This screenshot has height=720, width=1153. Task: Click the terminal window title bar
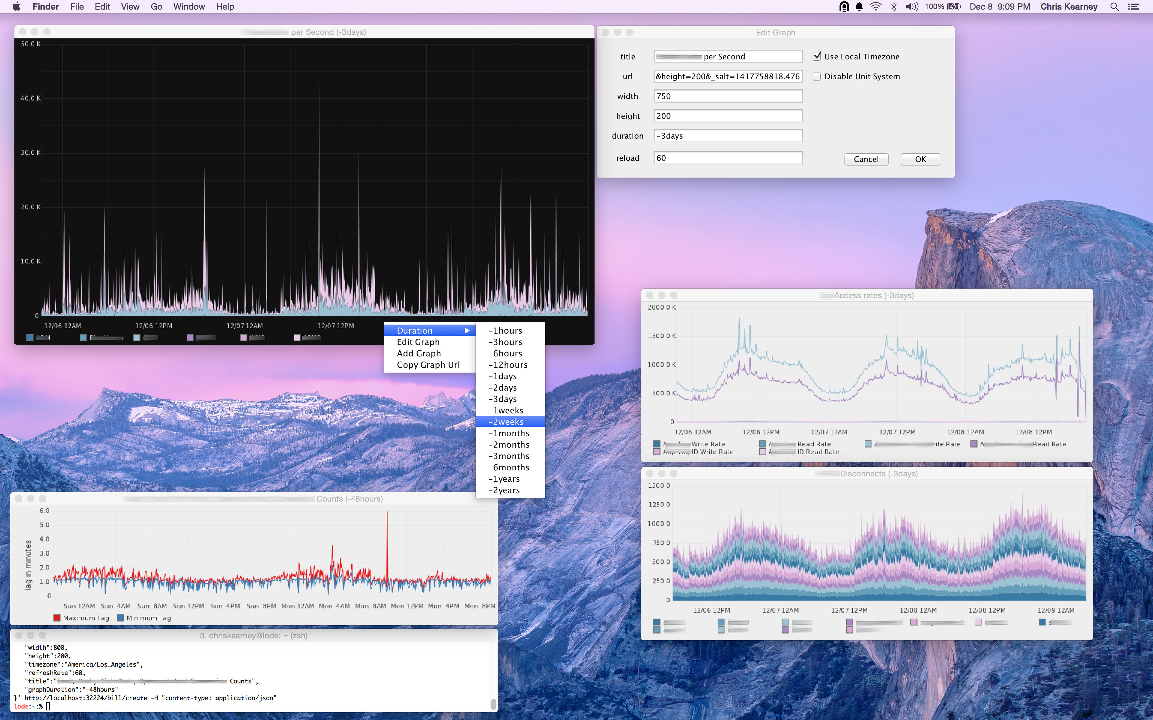click(x=254, y=635)
